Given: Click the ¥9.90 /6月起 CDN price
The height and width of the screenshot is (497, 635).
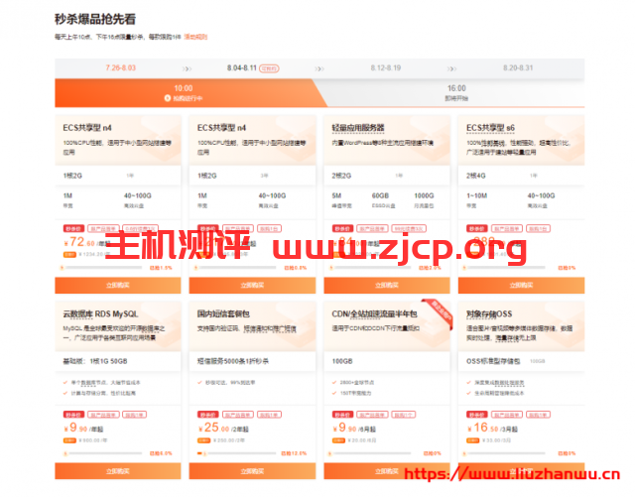Looking at the screenshot, I should pos(355,428).
